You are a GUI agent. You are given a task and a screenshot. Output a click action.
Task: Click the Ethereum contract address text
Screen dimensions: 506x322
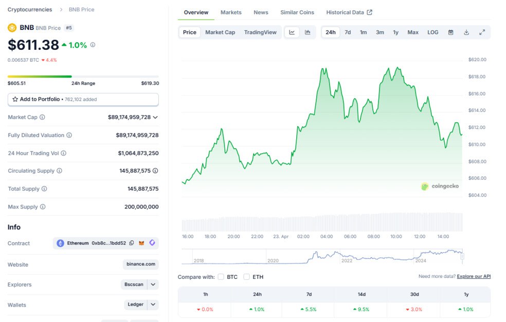pyautogui.click(x=109, y=243)
